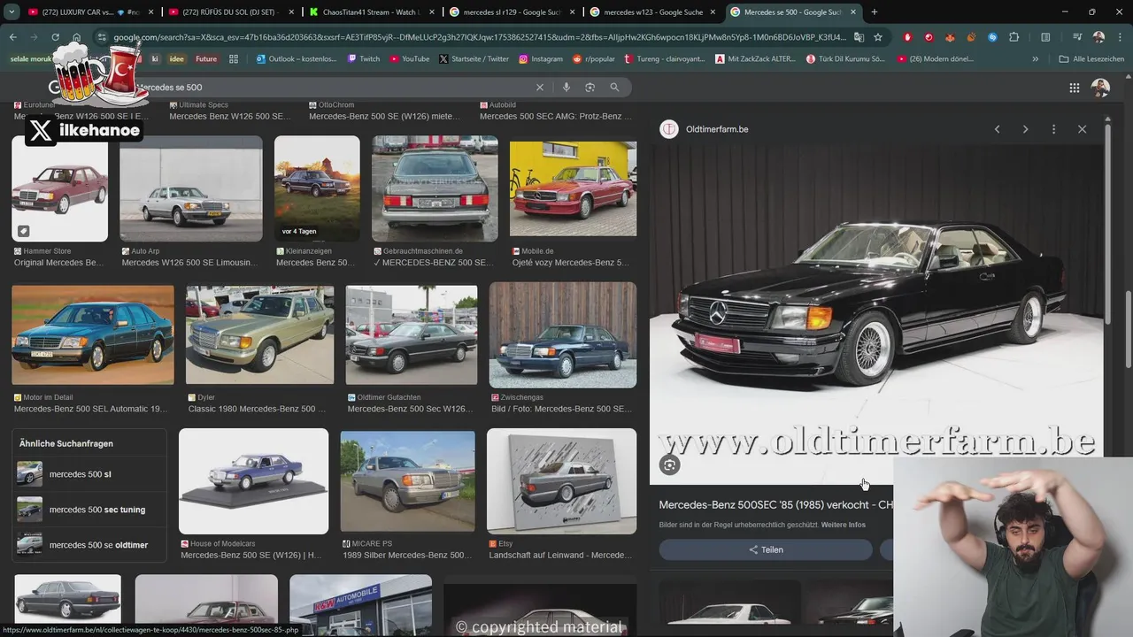The image size is (1133, 637).
Task: Open Motor im Detail blue sedan thumbnail
Action: pos(93,334)
